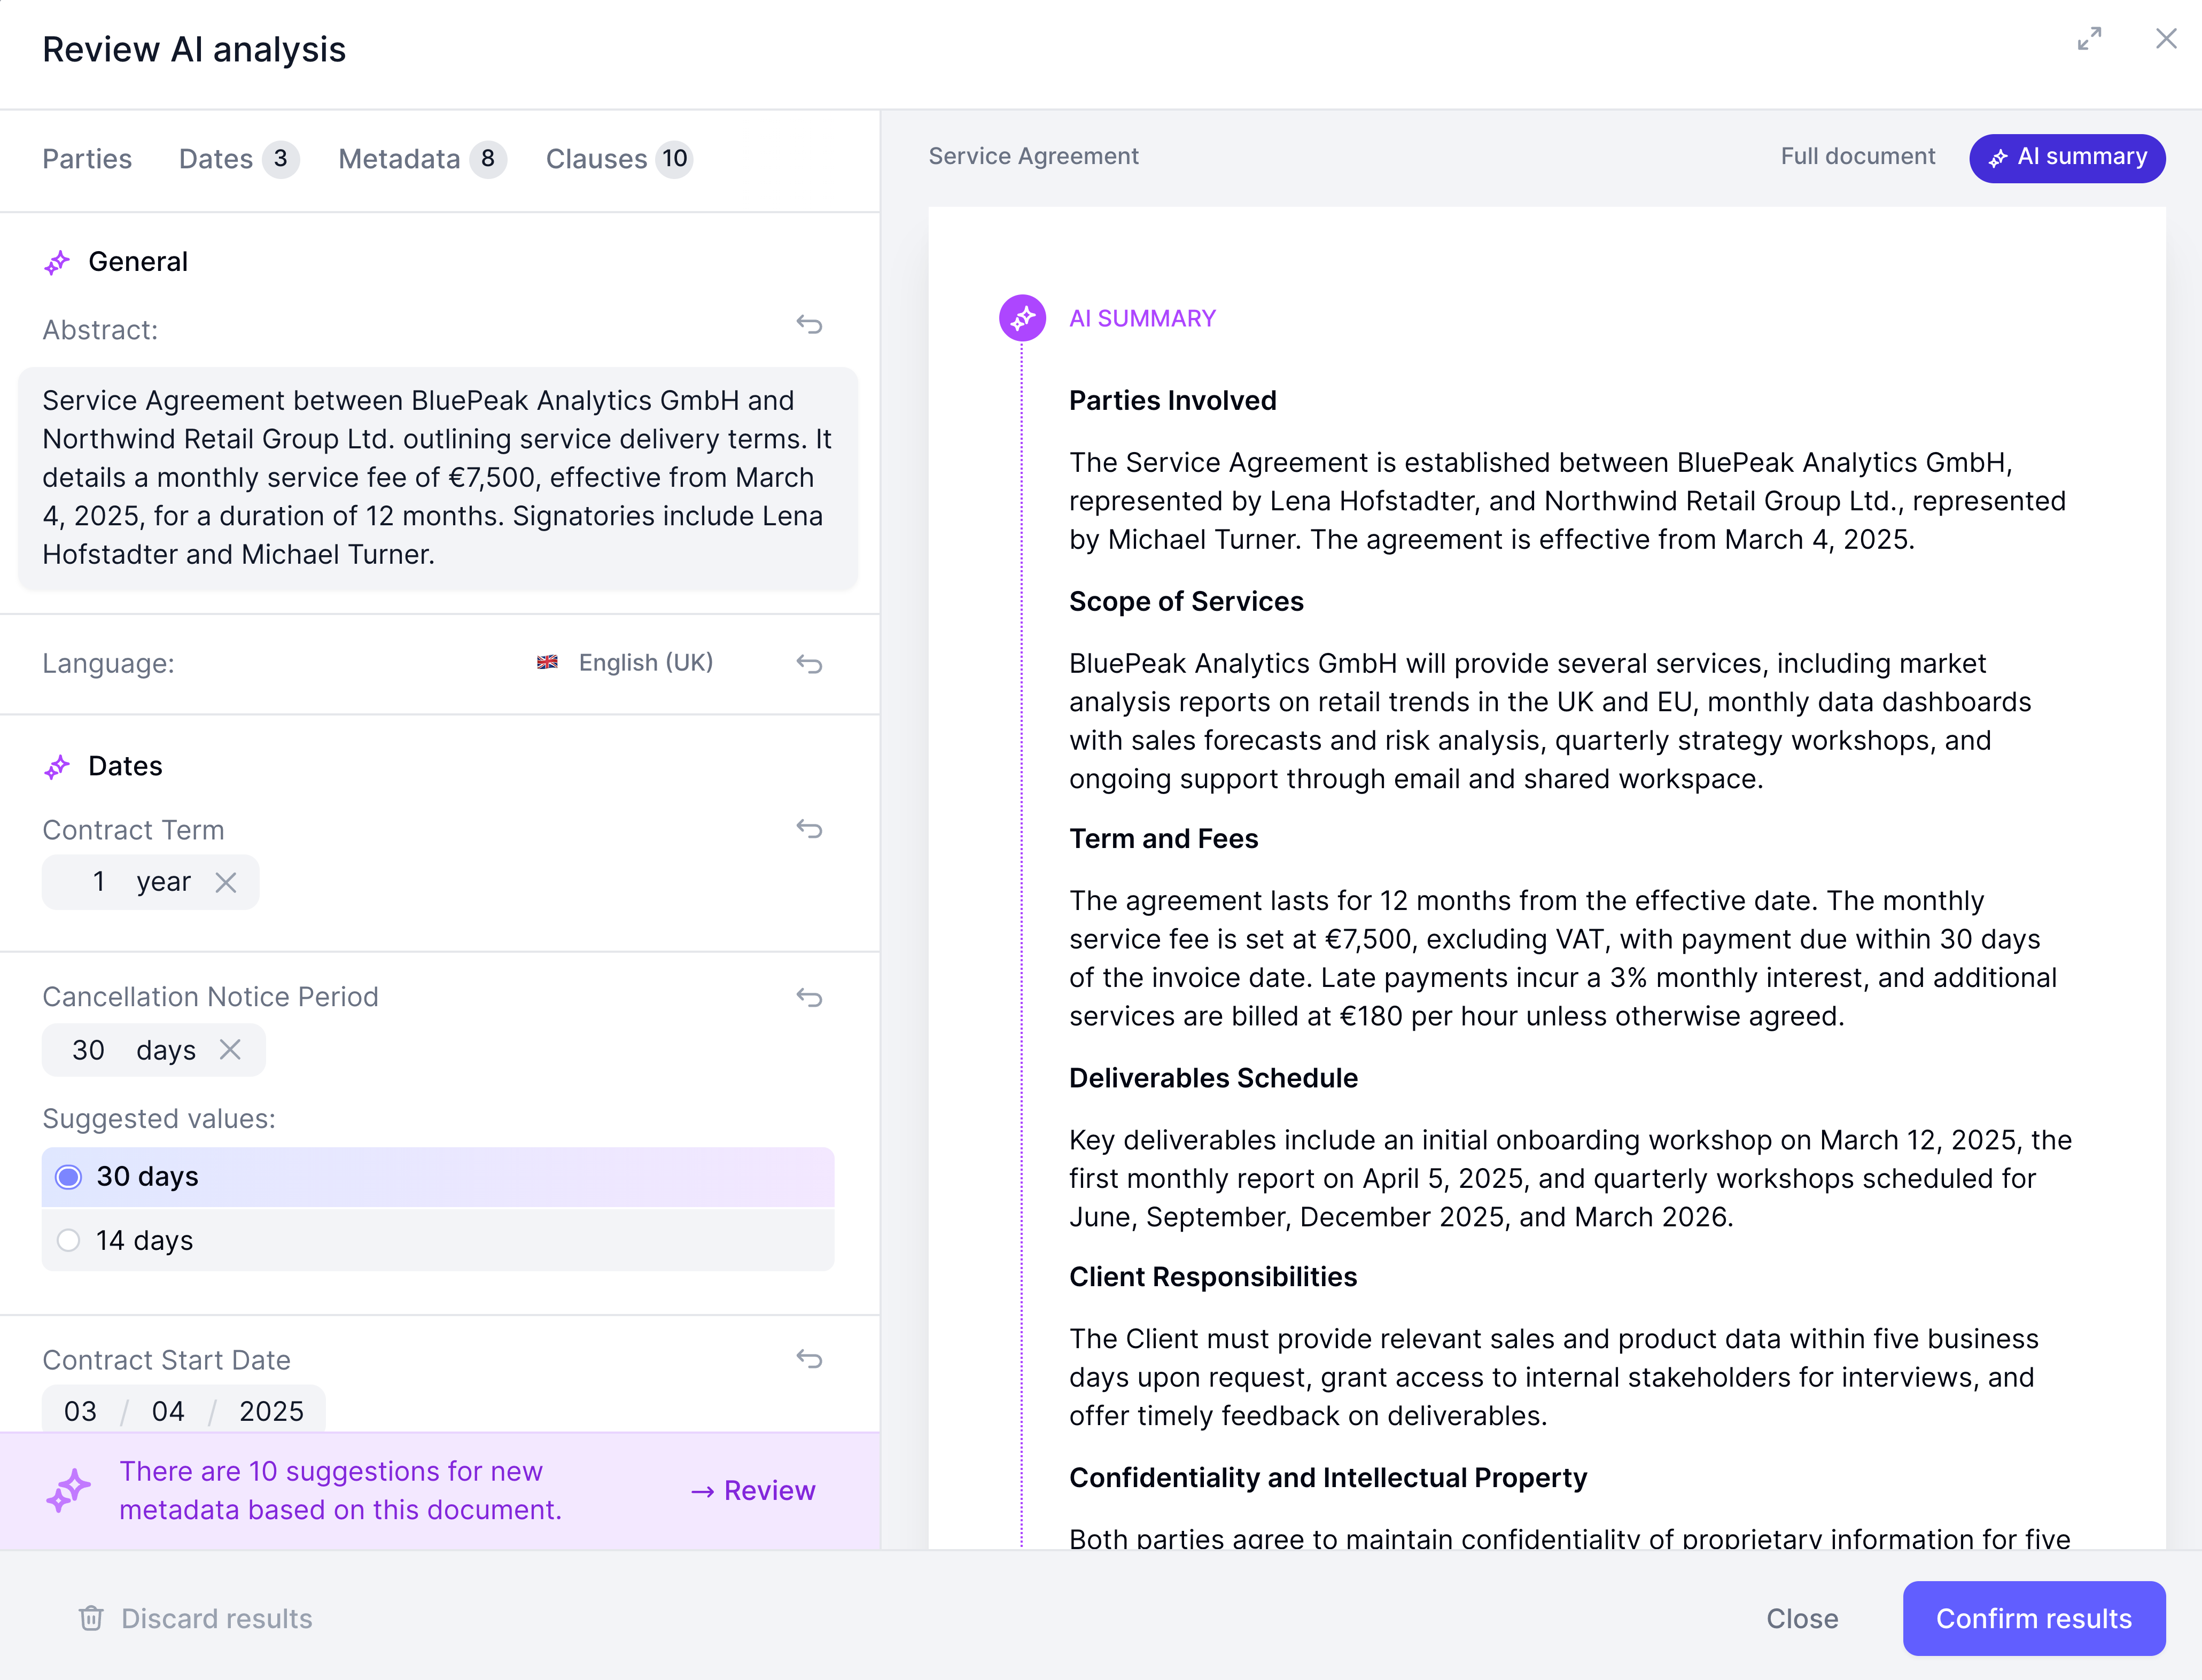2202x1680 pixels.
Task: Click the purple AI Summary badge icon
Action: (1022, 318)
